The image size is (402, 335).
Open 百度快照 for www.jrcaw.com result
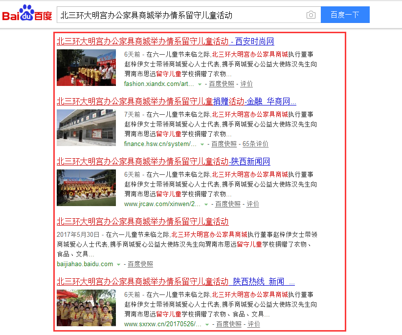coord(228,204)
